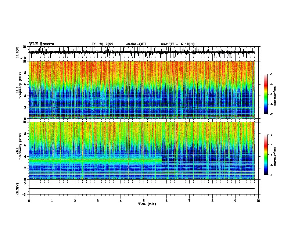The height and width of the screenshot is (225, 291).
Task: Click the VLF Spectra title
Action: tap(42, 44)
